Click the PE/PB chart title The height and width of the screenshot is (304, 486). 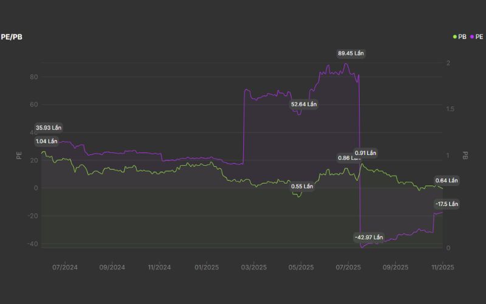[x=12, y=37]
